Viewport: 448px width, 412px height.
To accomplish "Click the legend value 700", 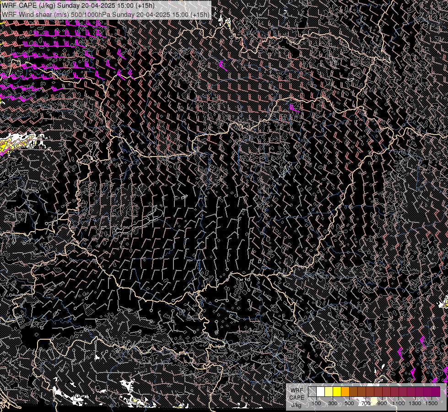I will [366, 403].
